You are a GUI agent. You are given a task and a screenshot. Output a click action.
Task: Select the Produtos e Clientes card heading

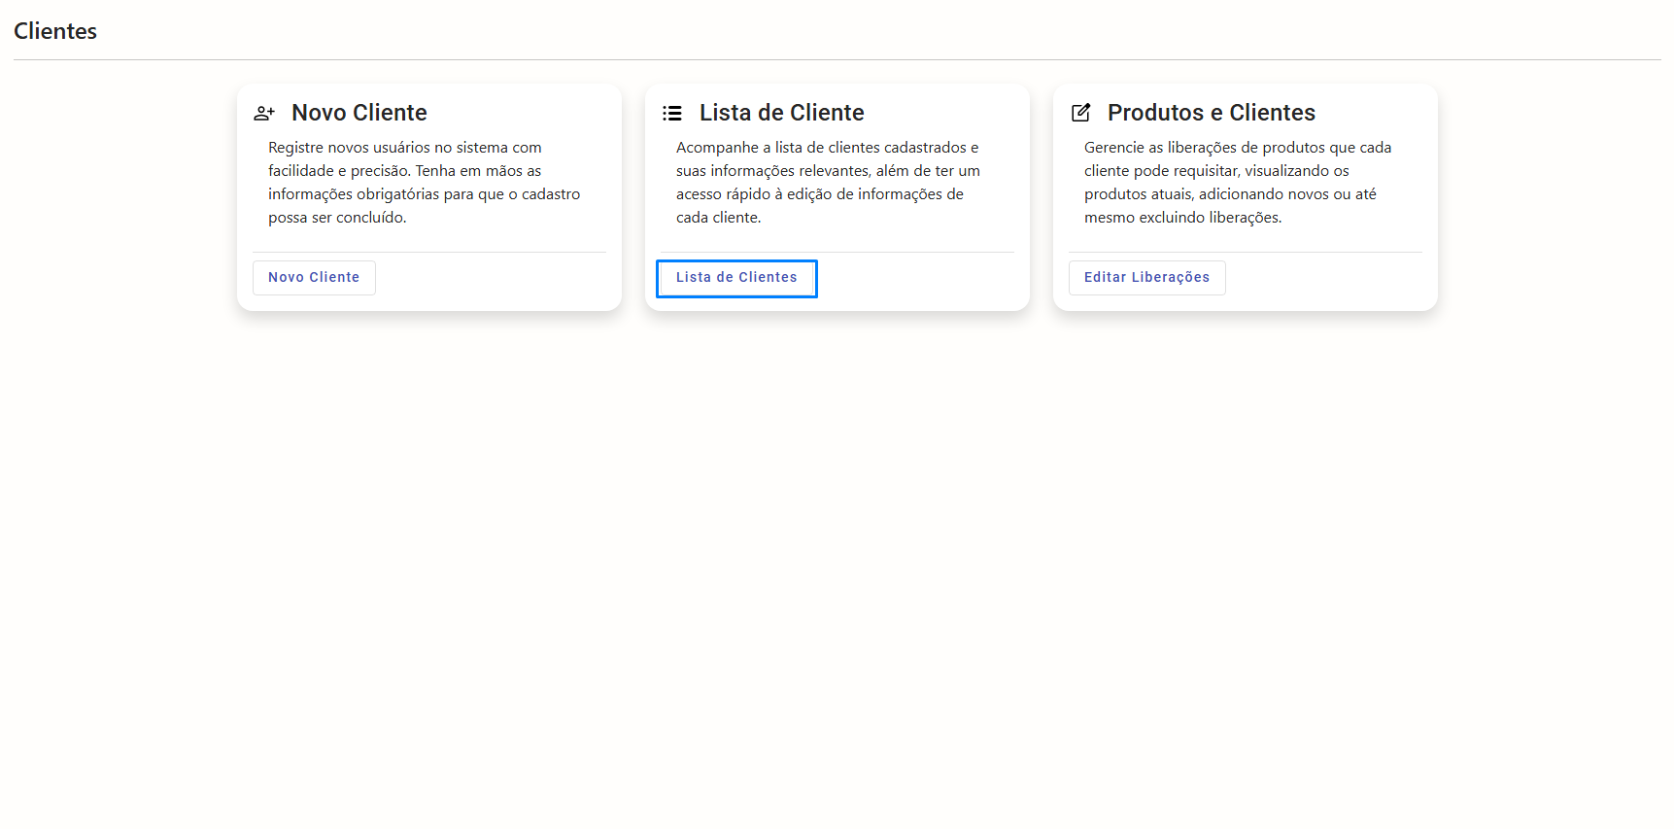[1211, 113]
